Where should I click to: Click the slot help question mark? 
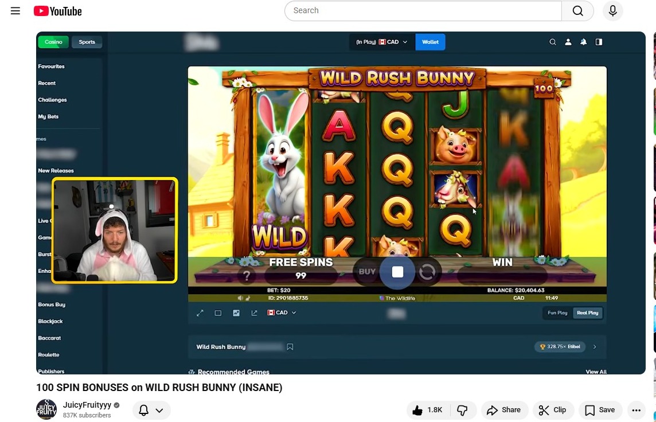point(247,276)
